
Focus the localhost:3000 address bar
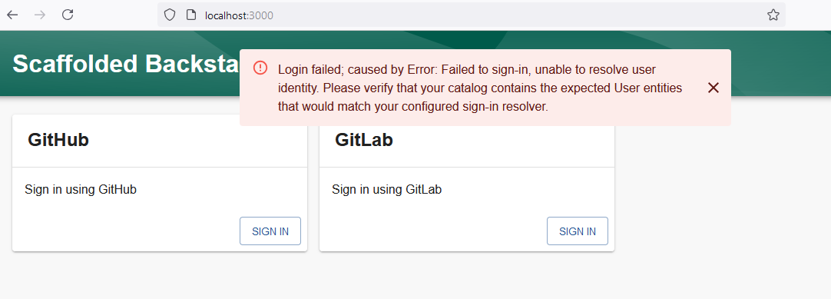[472, 15]
